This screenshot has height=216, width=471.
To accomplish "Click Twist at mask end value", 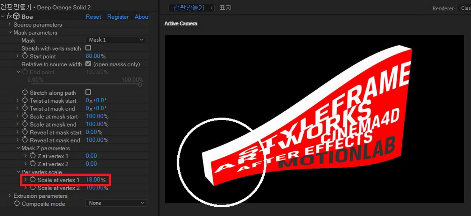I will point(96,108).
